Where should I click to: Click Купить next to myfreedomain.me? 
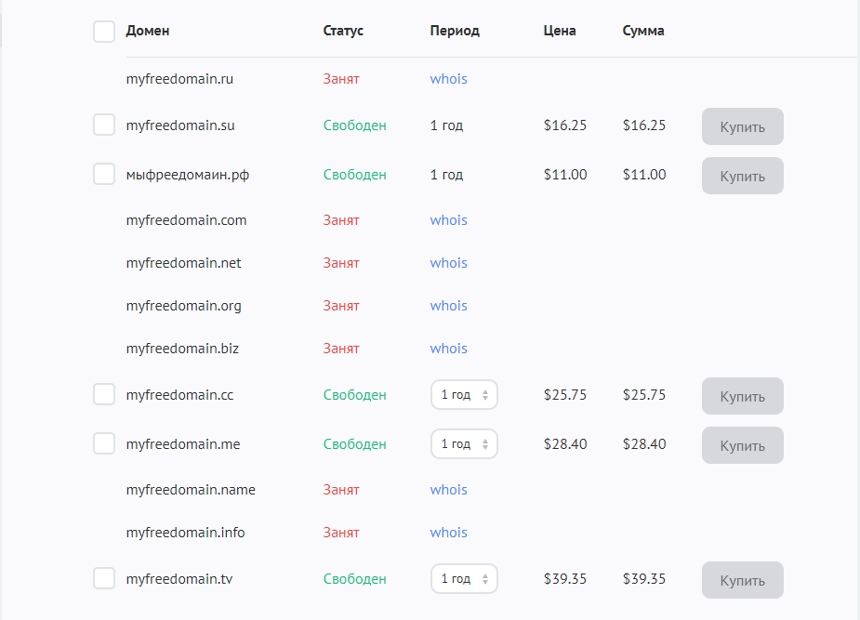tap(742, 445)
